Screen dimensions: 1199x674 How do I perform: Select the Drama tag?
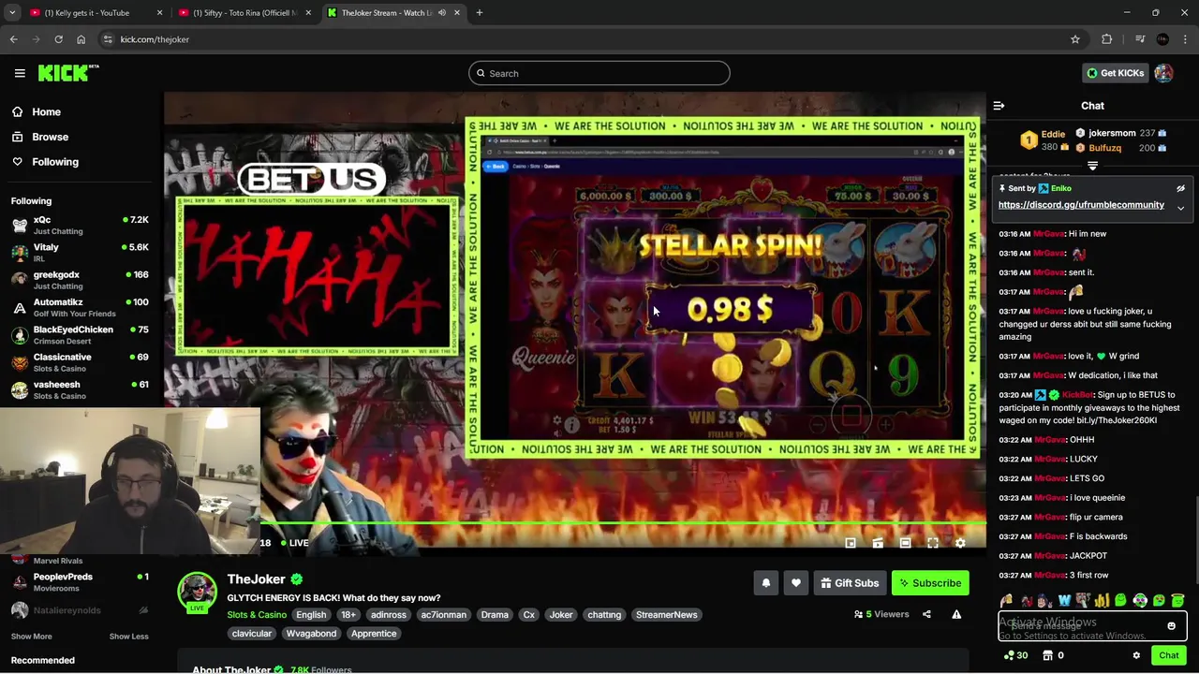[495, 615]
